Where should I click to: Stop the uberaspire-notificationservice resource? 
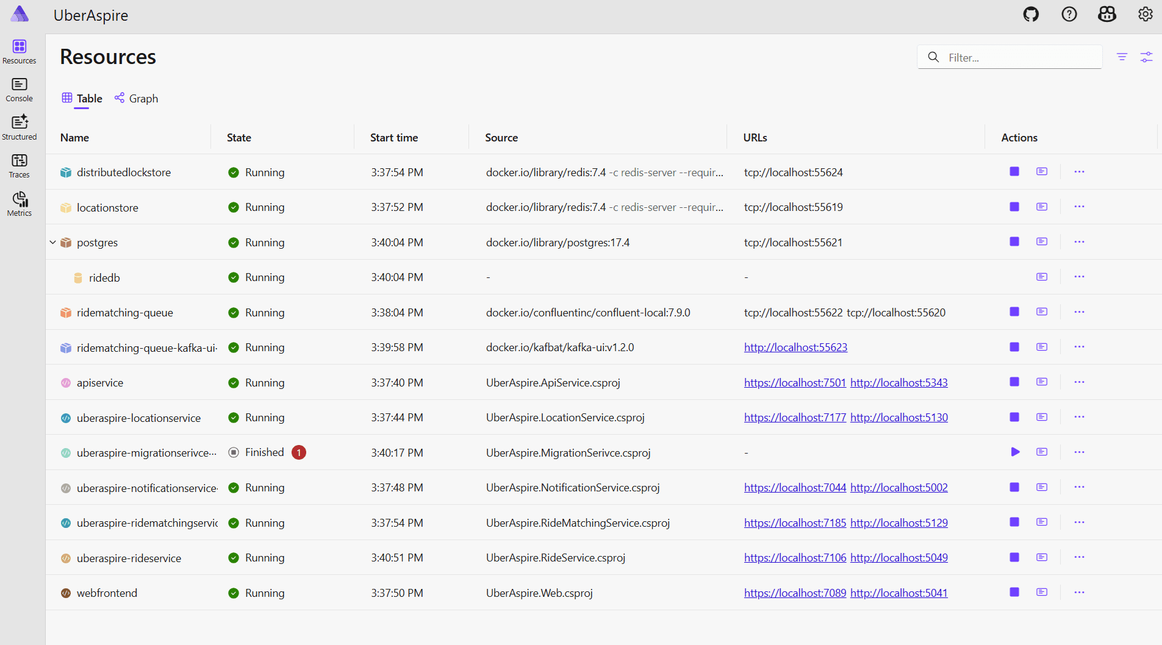point(1014,487)
